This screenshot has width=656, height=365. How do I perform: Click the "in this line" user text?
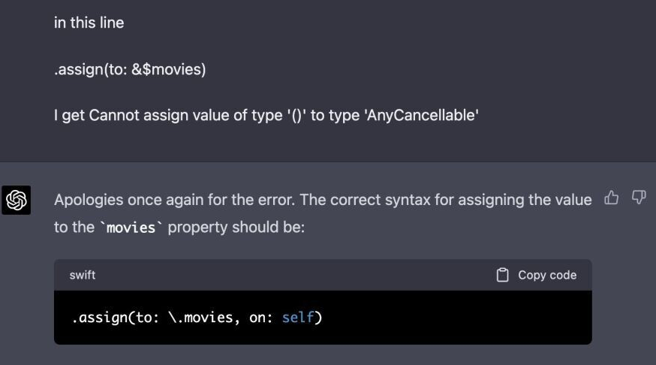click(x=89, y=23)
